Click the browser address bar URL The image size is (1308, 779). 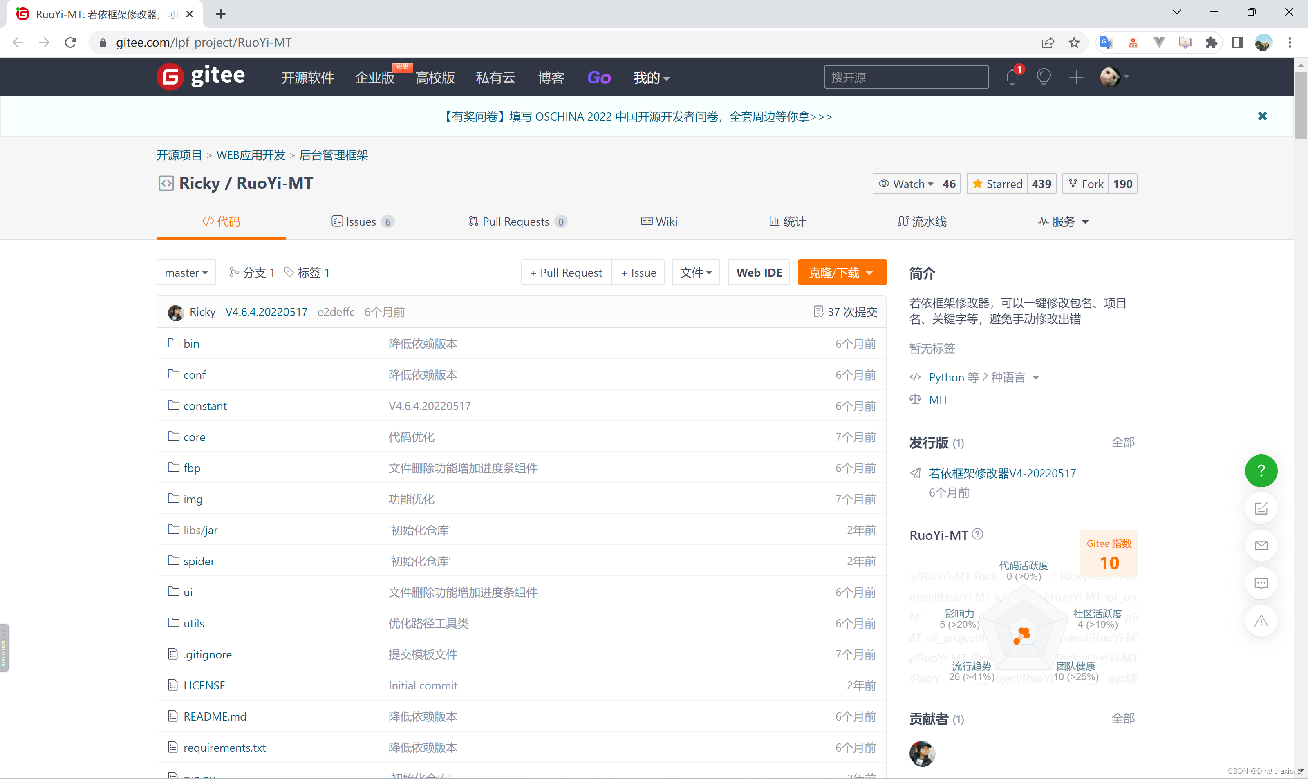click(x=204, y=43)
